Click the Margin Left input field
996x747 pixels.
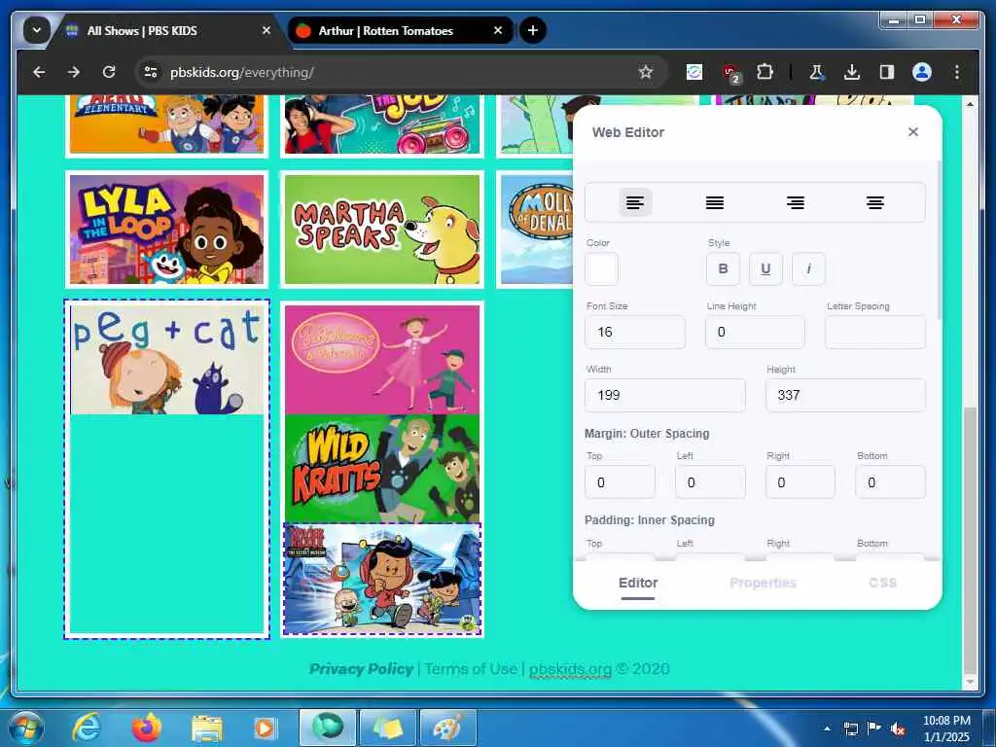tap(709, 482)
